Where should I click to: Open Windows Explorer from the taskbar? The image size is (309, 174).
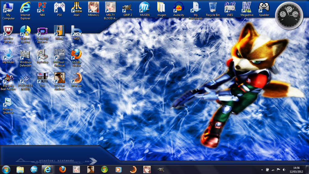point(20,169)
